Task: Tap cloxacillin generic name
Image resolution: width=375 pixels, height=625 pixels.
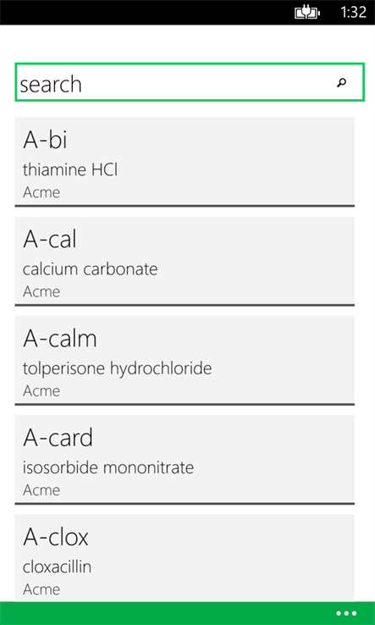Action: click(57, 567)
